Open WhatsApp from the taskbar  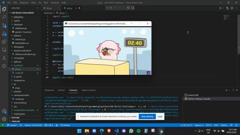coord(131,131)
